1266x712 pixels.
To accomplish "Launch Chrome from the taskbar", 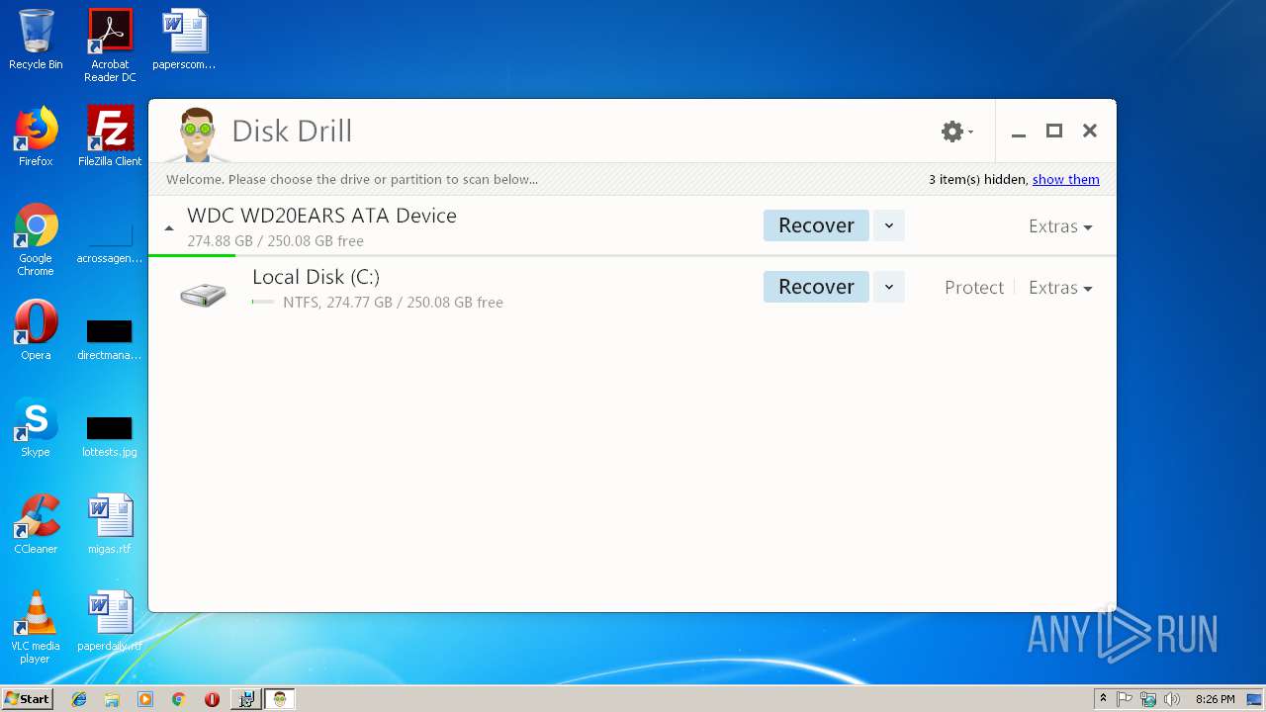I will tap(178, 699).
